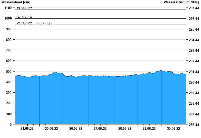Click the 286,44 value on right axis

(194, 125)
